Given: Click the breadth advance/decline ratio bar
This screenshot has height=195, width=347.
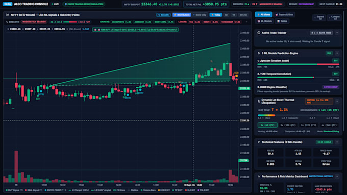Looking at the screenshot, I should click(70, 22).
